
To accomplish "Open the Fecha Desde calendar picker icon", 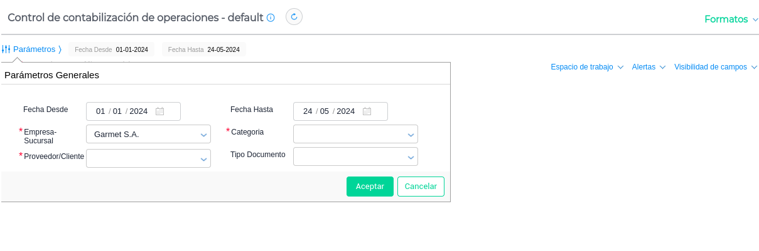I will [x=159, y=111].
